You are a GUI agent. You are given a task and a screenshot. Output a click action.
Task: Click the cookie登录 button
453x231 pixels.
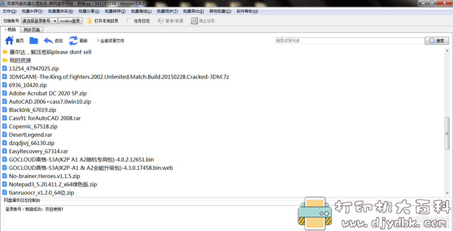pos(70,21)
